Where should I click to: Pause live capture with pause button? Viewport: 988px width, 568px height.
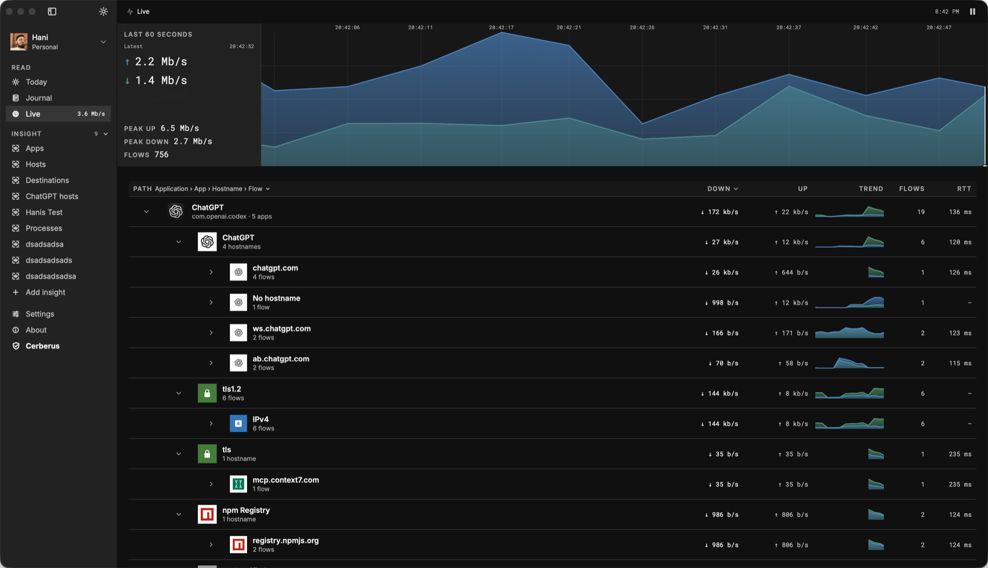click(972, 11)
